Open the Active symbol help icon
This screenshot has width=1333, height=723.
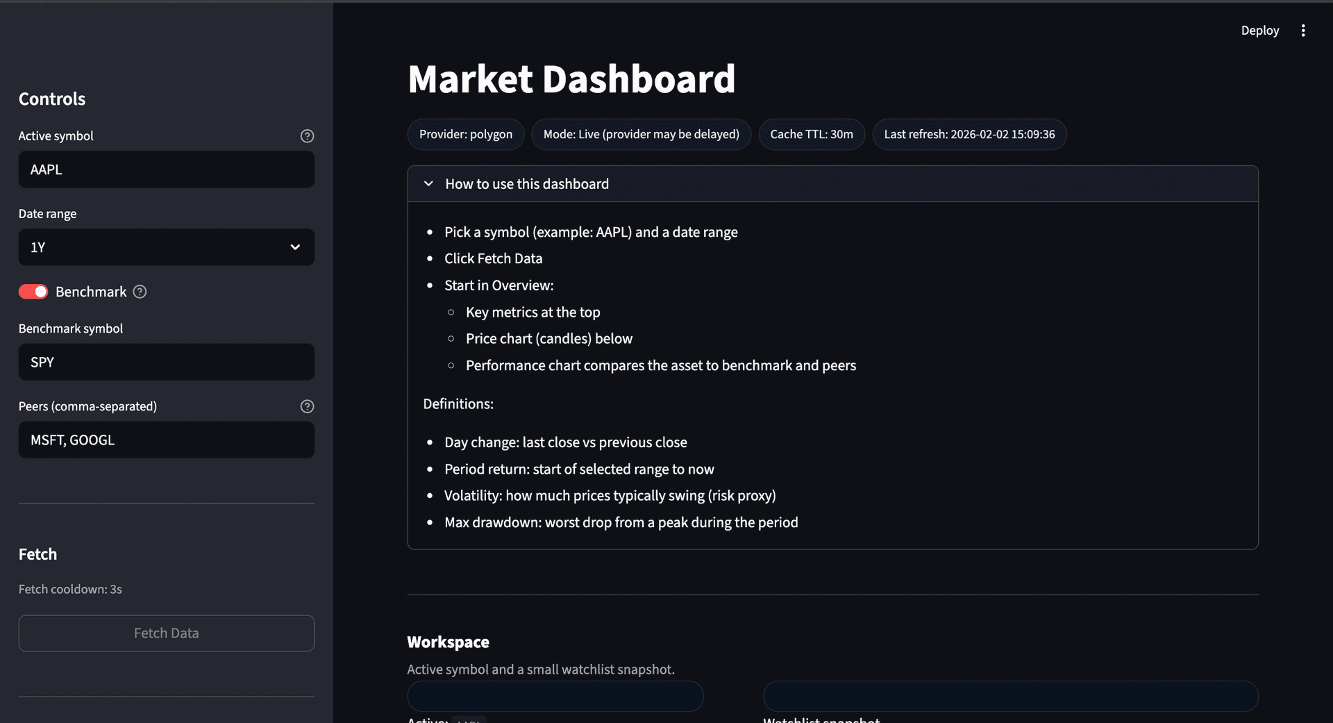(307, 135)
